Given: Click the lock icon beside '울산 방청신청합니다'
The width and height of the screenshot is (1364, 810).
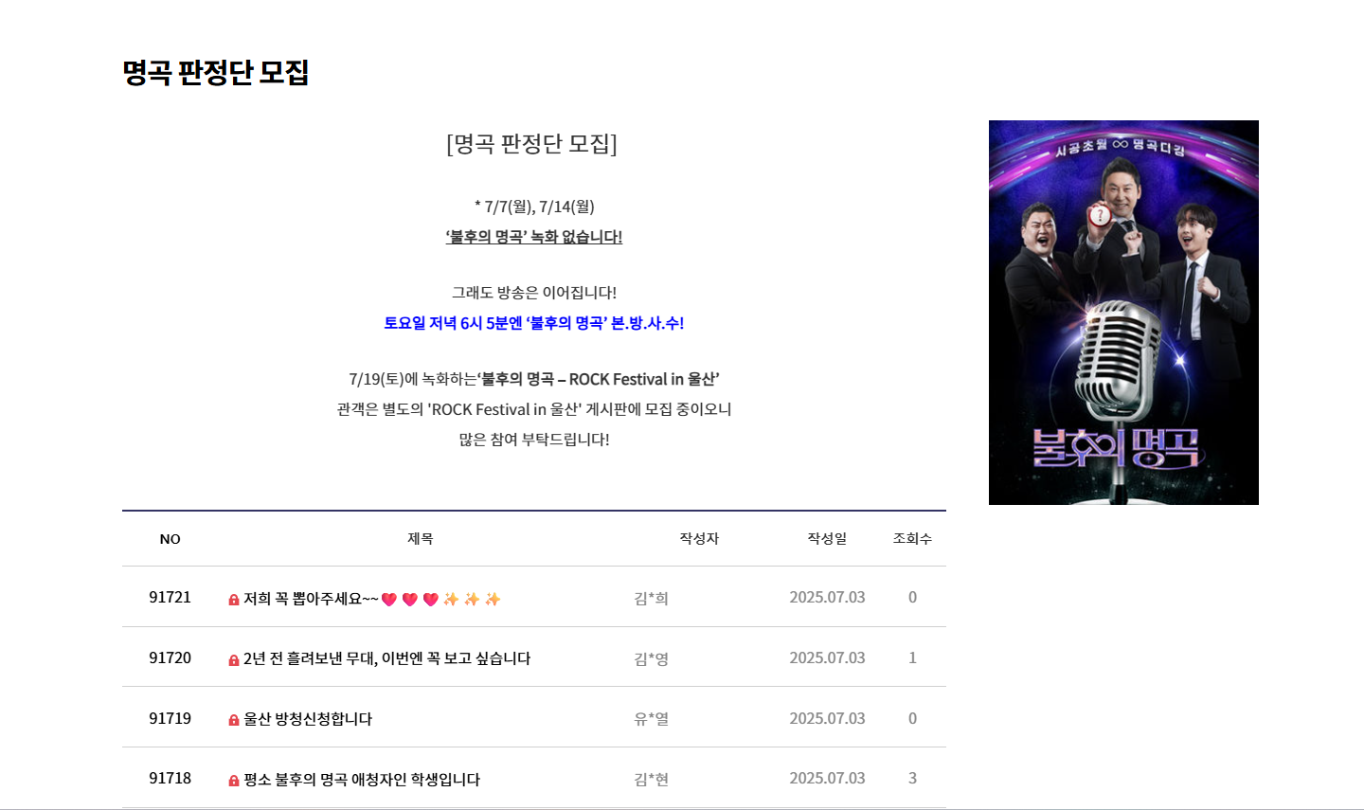Looking at the screenshot, I should (235, 717).
